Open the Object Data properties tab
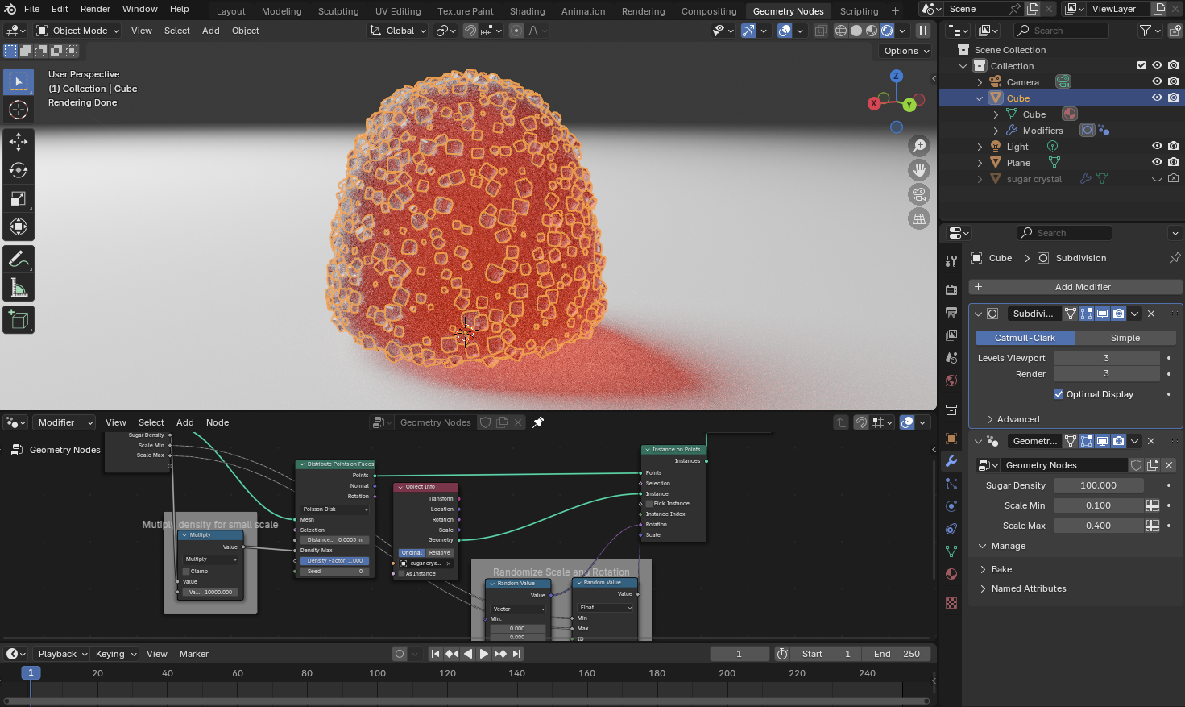Screen dimensions: 1185x707 (951, 551)
